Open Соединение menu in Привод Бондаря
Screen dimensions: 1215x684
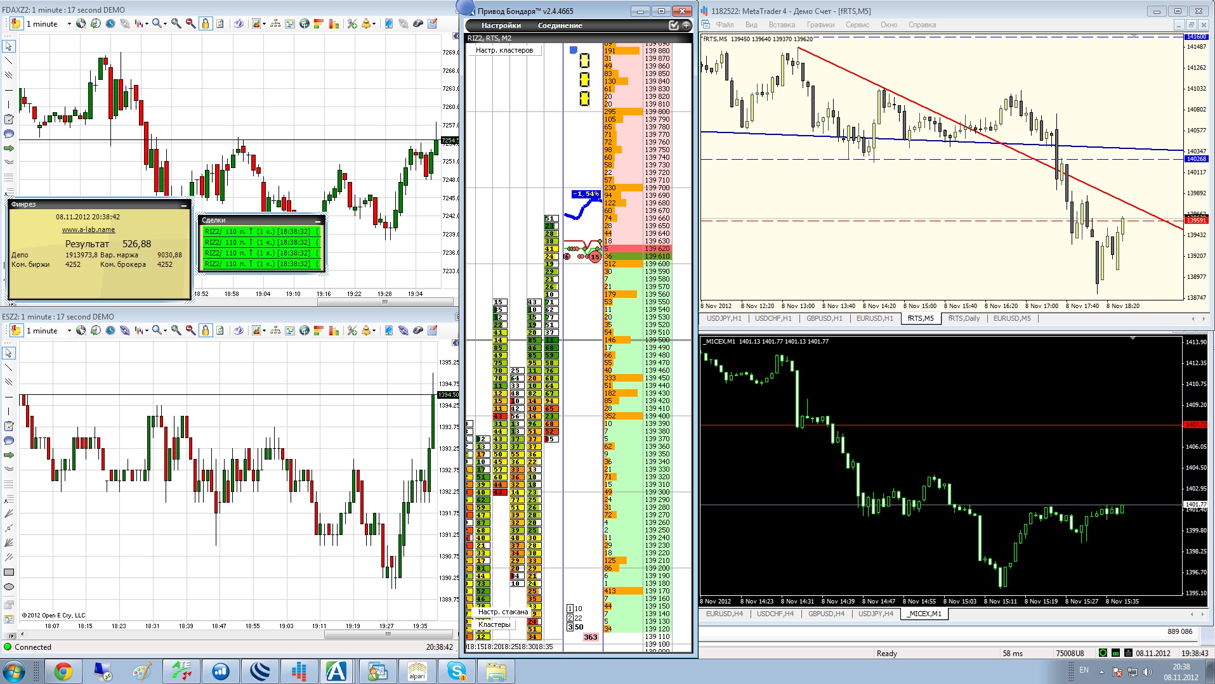point(560,25)
